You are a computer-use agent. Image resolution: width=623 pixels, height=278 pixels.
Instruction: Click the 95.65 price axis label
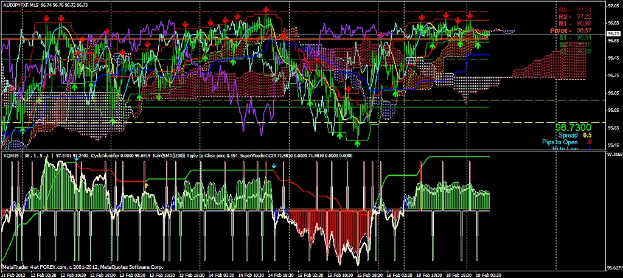(x=614, y=128)
